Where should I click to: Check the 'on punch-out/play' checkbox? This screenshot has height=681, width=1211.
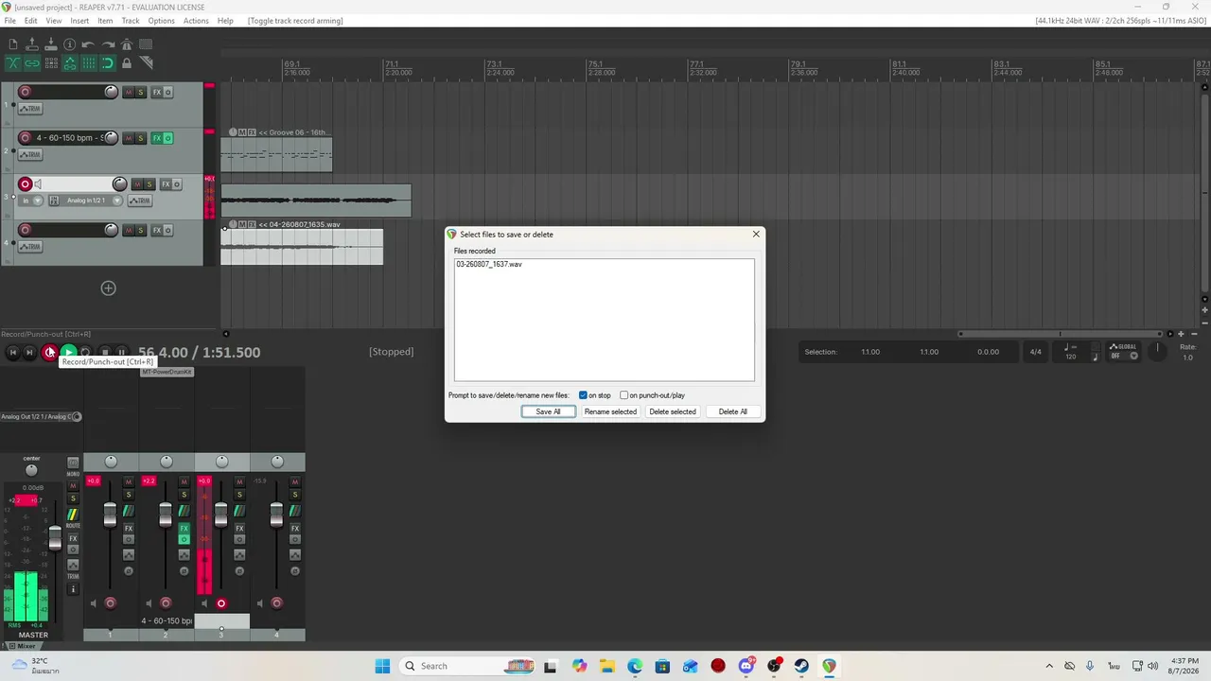623,395
